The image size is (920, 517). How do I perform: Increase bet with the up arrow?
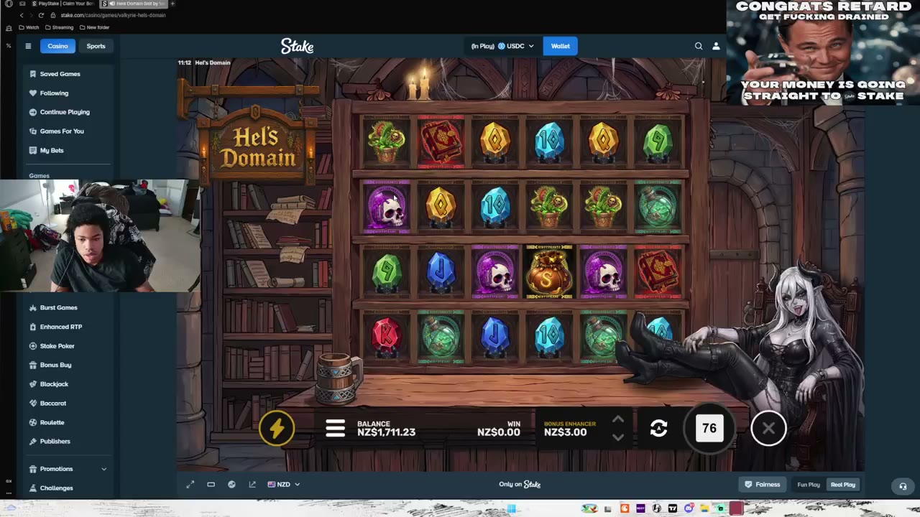pyautogui.click(x=618, y=419)
